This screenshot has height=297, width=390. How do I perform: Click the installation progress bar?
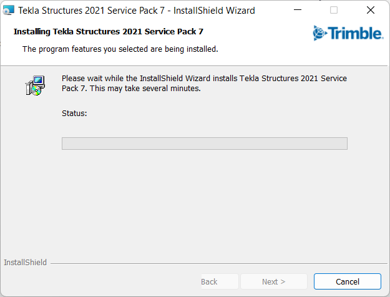coord(204,144)
